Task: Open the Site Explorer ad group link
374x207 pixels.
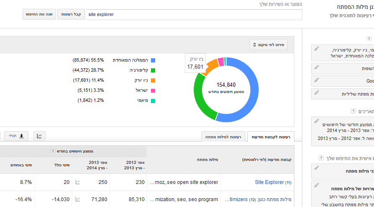Action: 269,182
